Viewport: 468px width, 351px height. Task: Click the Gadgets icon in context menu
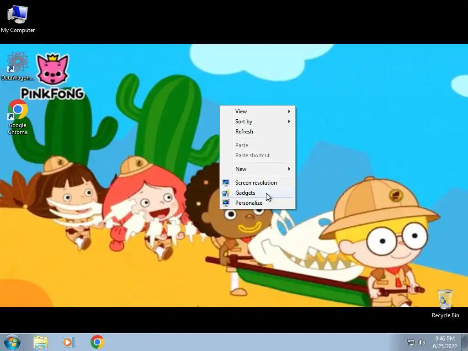point(226,193)
